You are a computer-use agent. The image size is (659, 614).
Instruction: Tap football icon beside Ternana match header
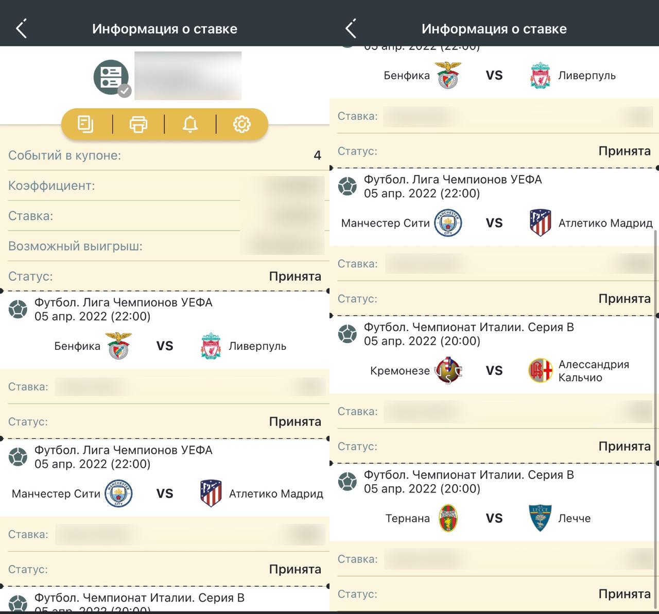coord(348,482)
